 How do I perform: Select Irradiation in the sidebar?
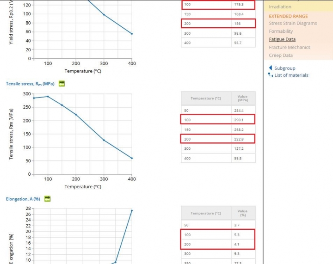point(280,7)
